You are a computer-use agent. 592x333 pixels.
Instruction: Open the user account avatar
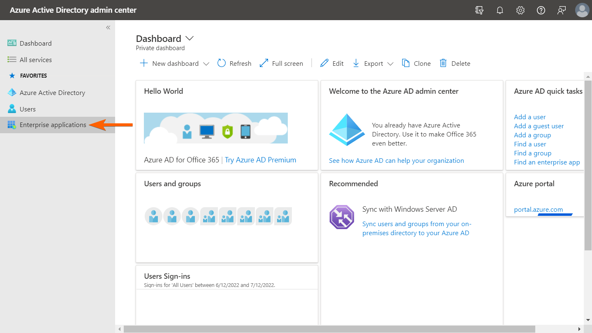[582, 10]
